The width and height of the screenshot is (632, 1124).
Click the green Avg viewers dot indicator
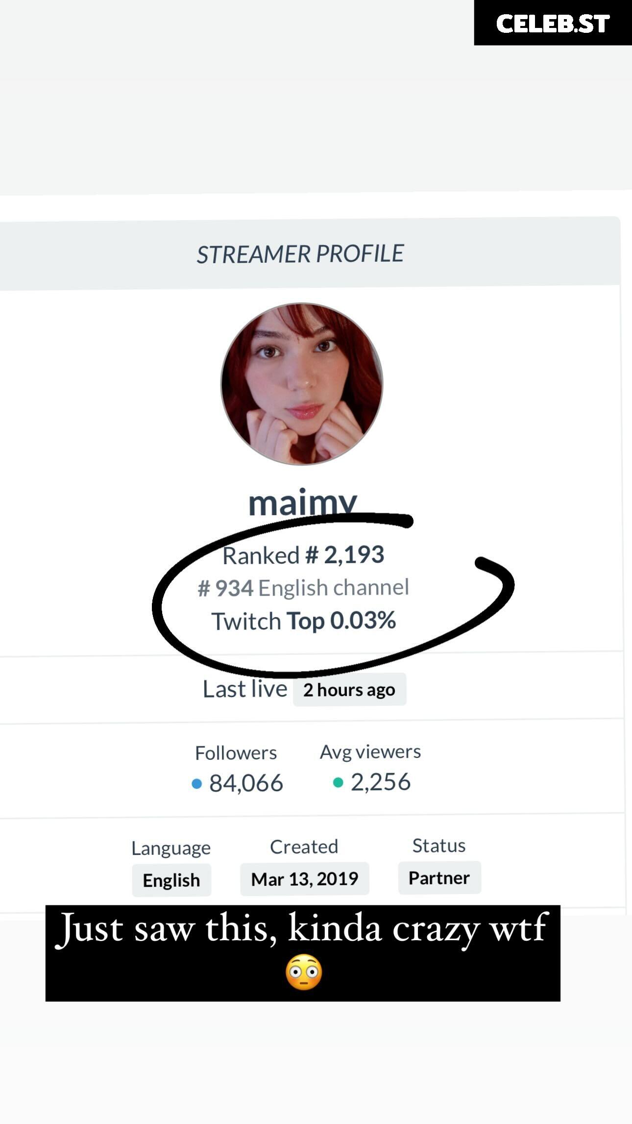338,782
